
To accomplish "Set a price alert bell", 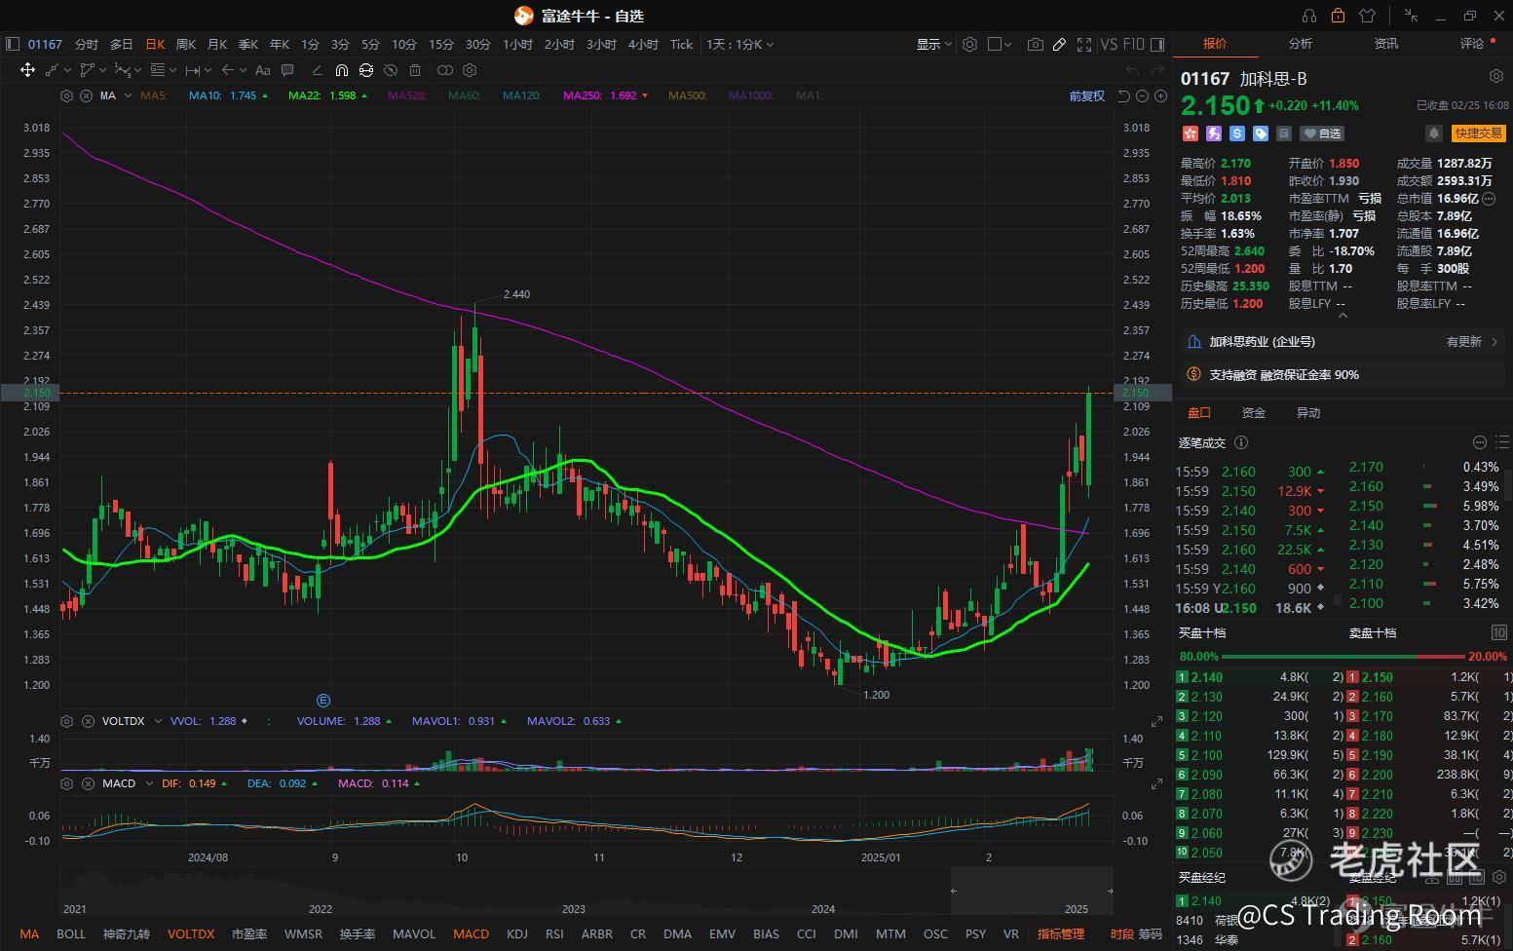I will tap(1433, 133).
